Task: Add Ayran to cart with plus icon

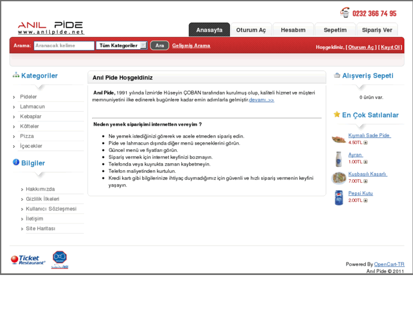Action: [x=366, y=162]
